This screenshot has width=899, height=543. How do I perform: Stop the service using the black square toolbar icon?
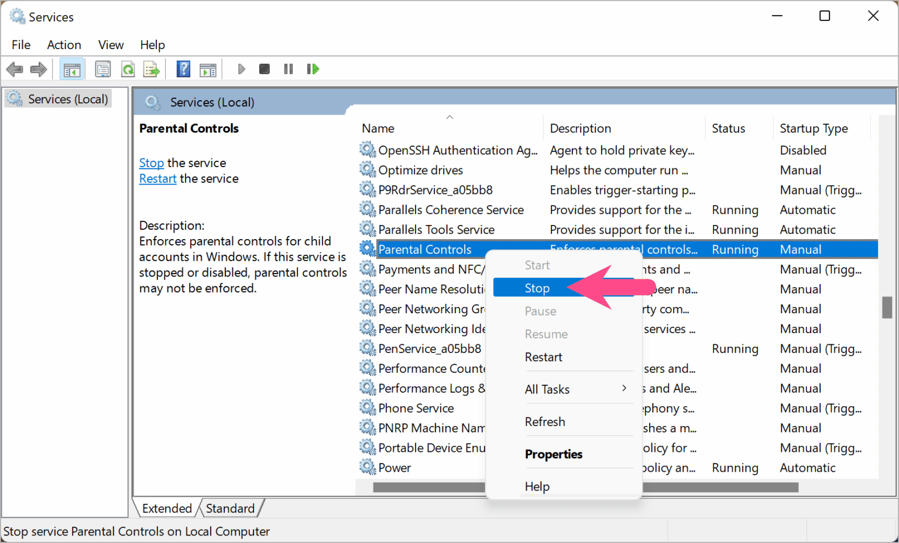264,69
